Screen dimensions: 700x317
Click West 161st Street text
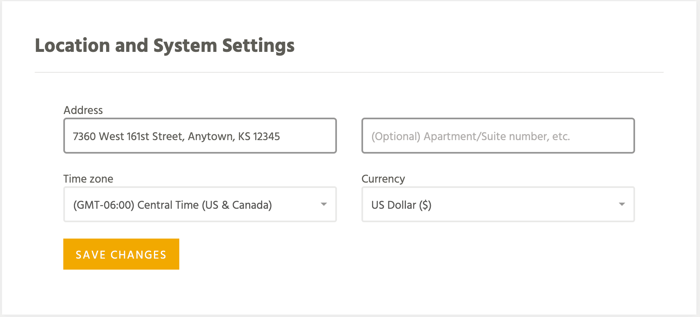click(140, 136)
